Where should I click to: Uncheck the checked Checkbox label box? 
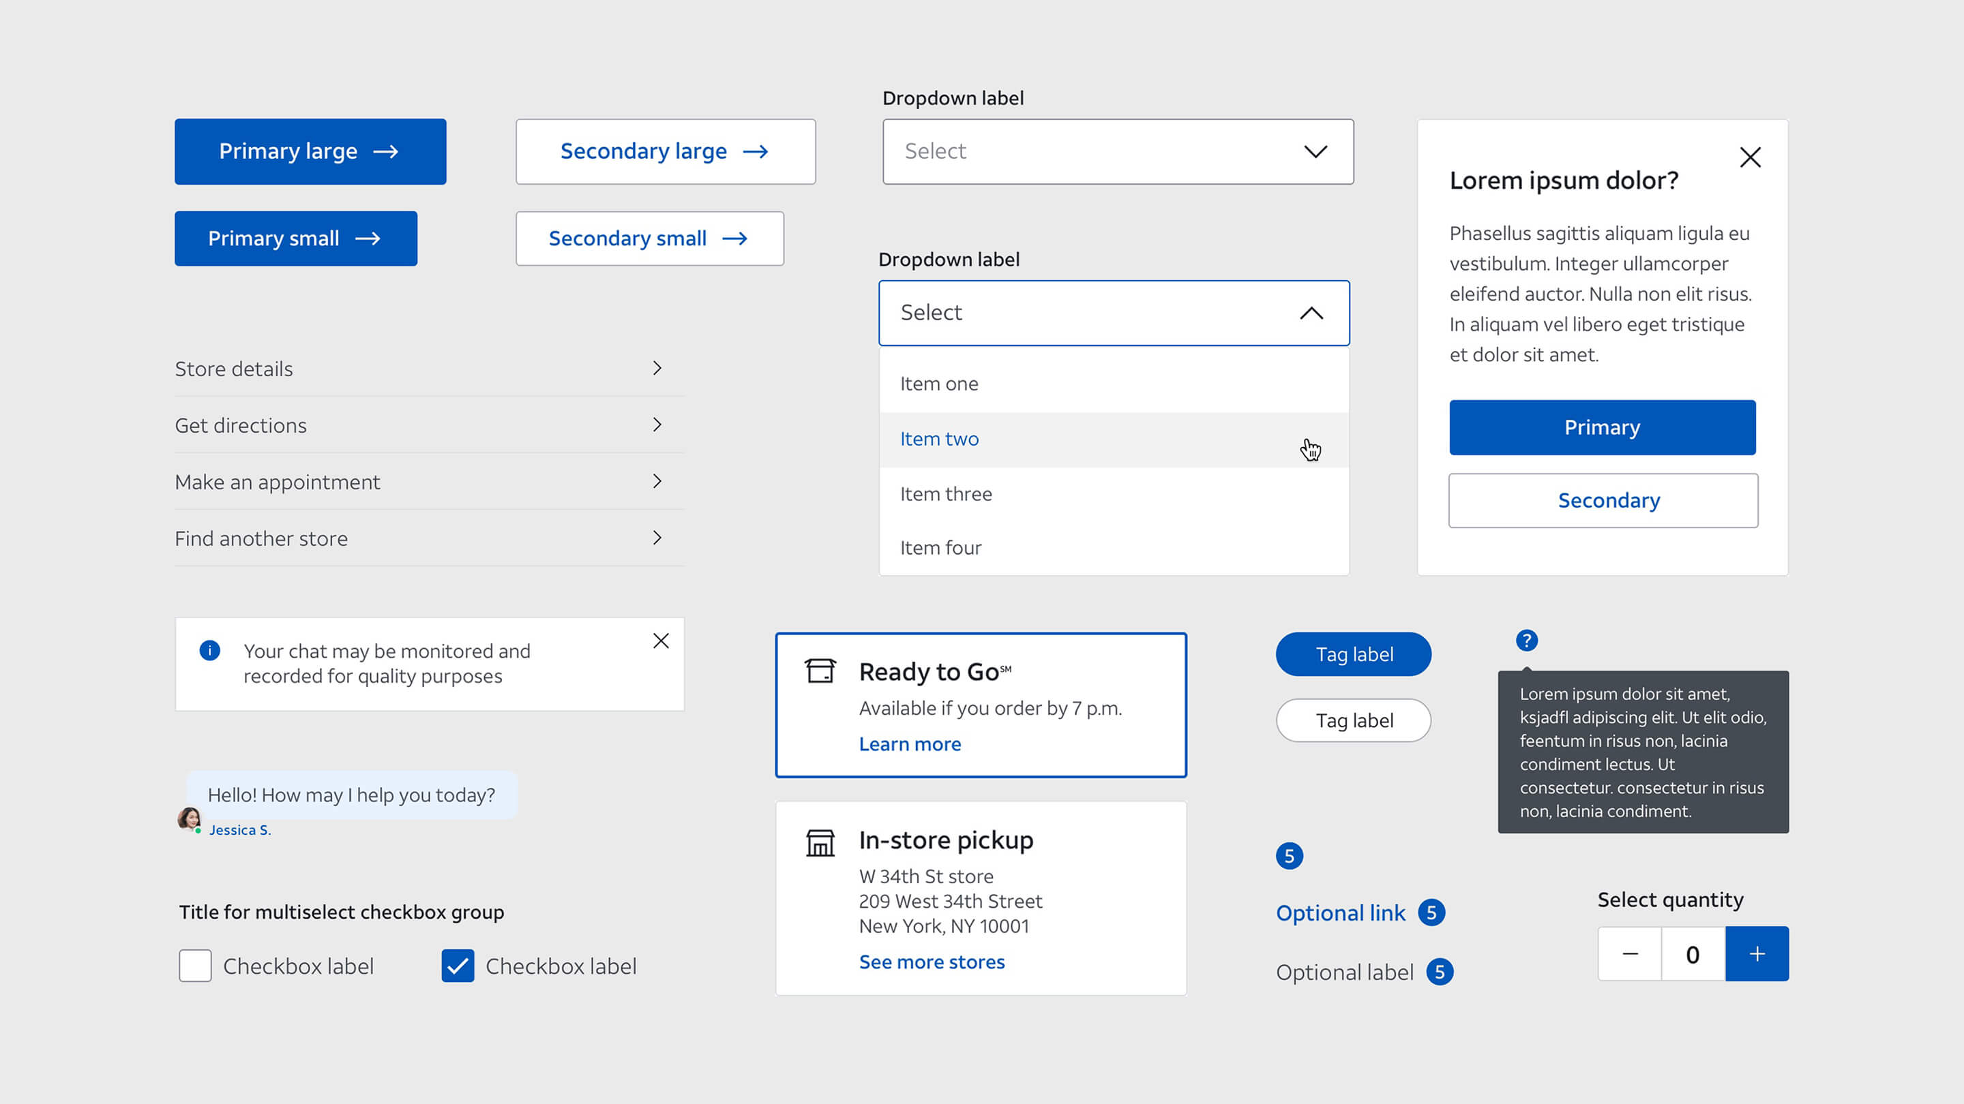click(458, 966)
